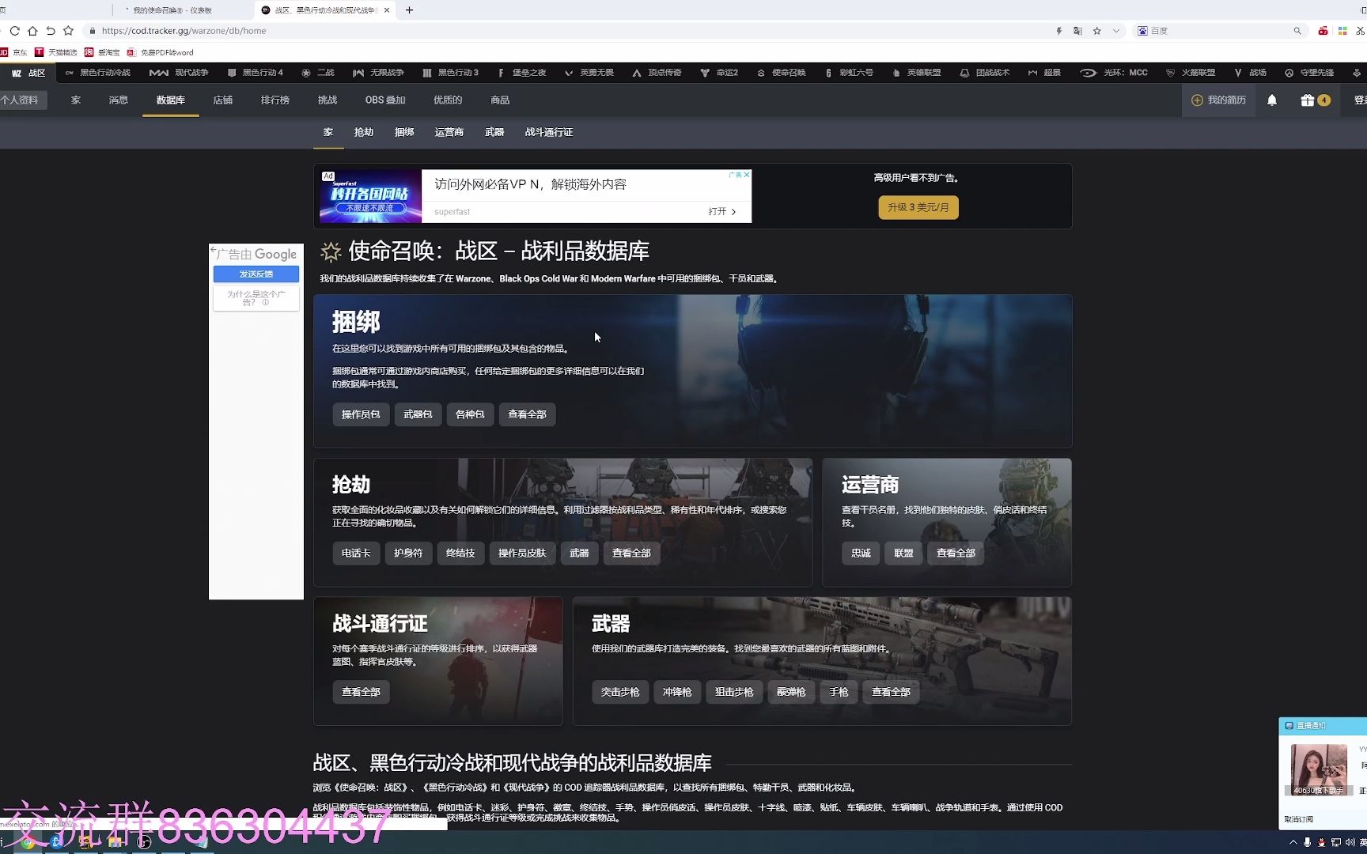Switch to the 战斗通行证 sub-tab
Screen dimensions: 1367x854
click(549, 132)
